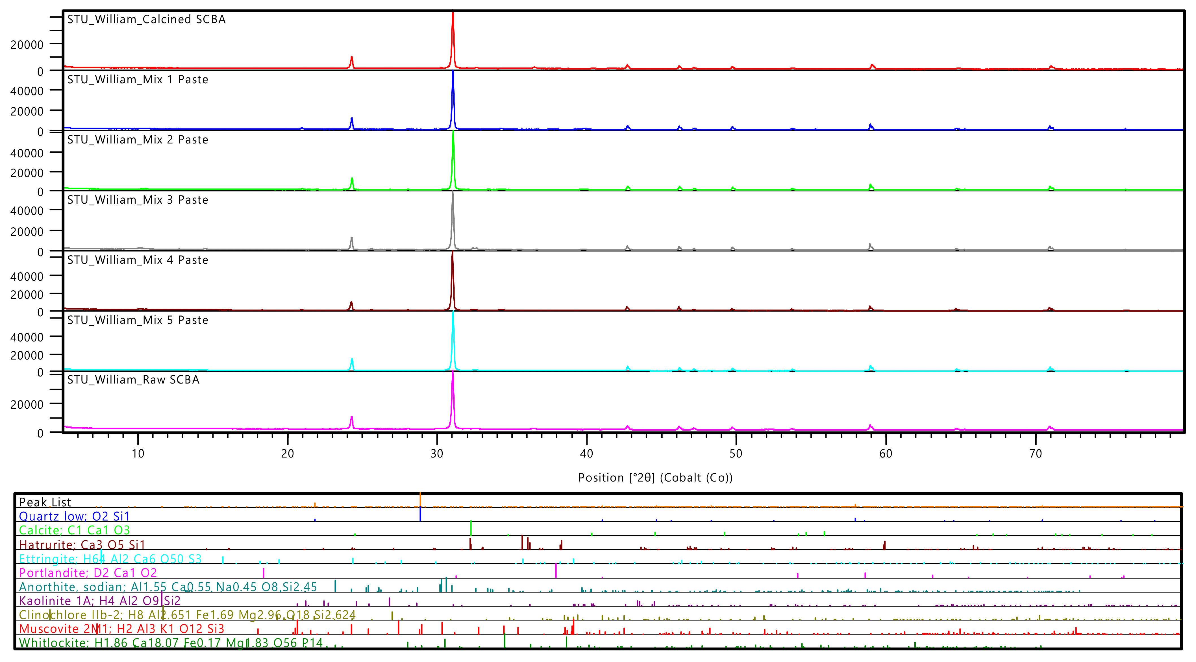Select the Anorthite, sodian phase row
Image resolution: width=1196 pixels, height=662 pixels.
pos(168,587)
